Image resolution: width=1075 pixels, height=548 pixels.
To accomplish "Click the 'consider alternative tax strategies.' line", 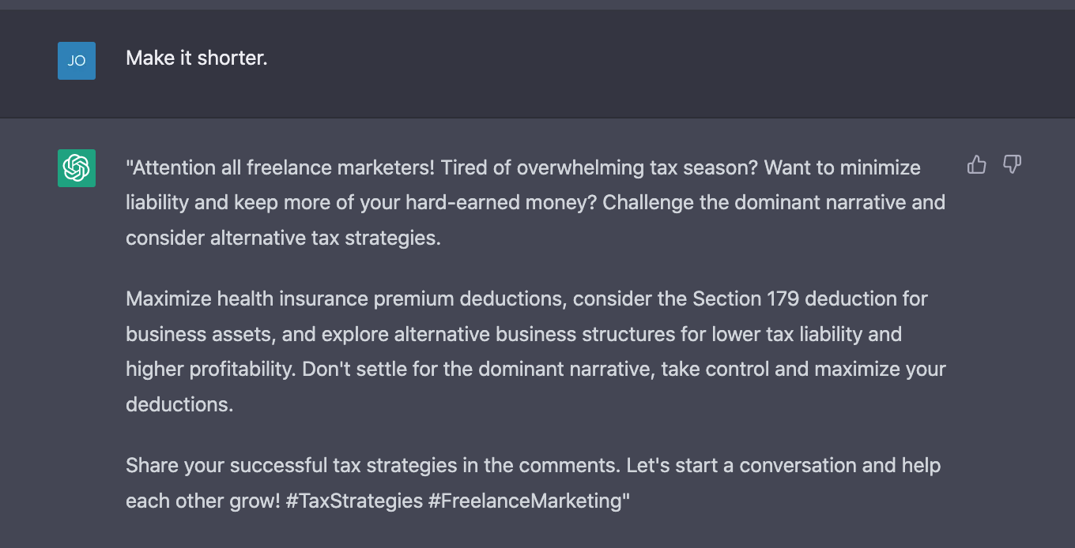I will tap(283, 238).
